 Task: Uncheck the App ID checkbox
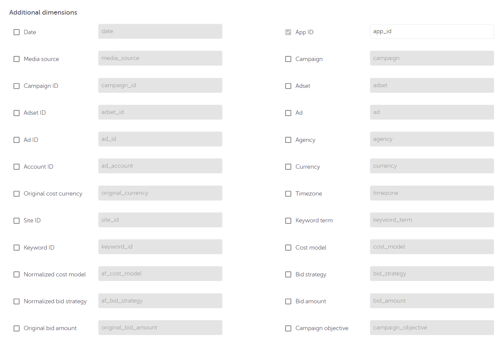tap(288, 32)
